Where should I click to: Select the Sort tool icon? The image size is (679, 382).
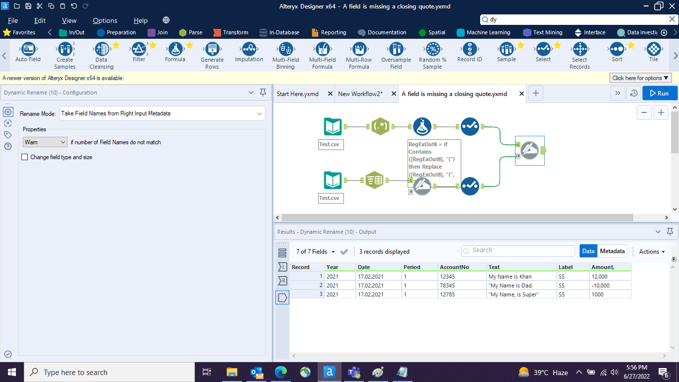[x=617, y=50]
